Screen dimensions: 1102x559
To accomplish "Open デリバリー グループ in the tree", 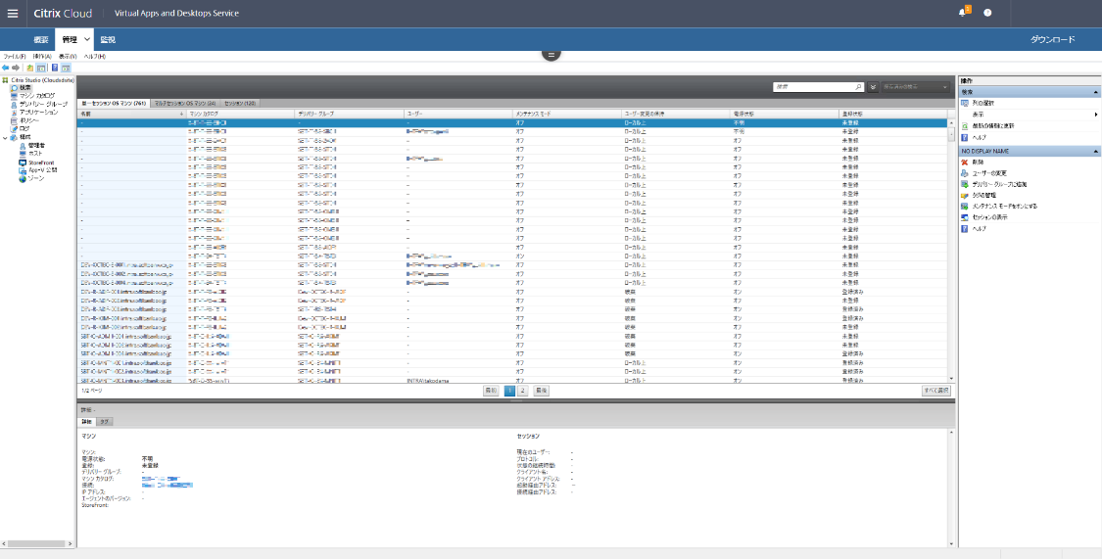I will point(43,104).
